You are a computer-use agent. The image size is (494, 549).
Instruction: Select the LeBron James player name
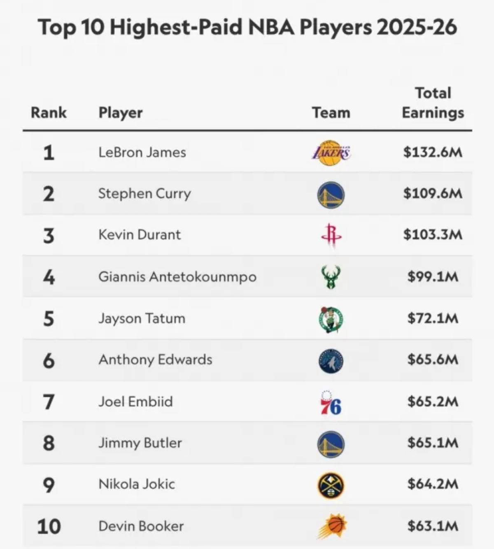(142, 152)
